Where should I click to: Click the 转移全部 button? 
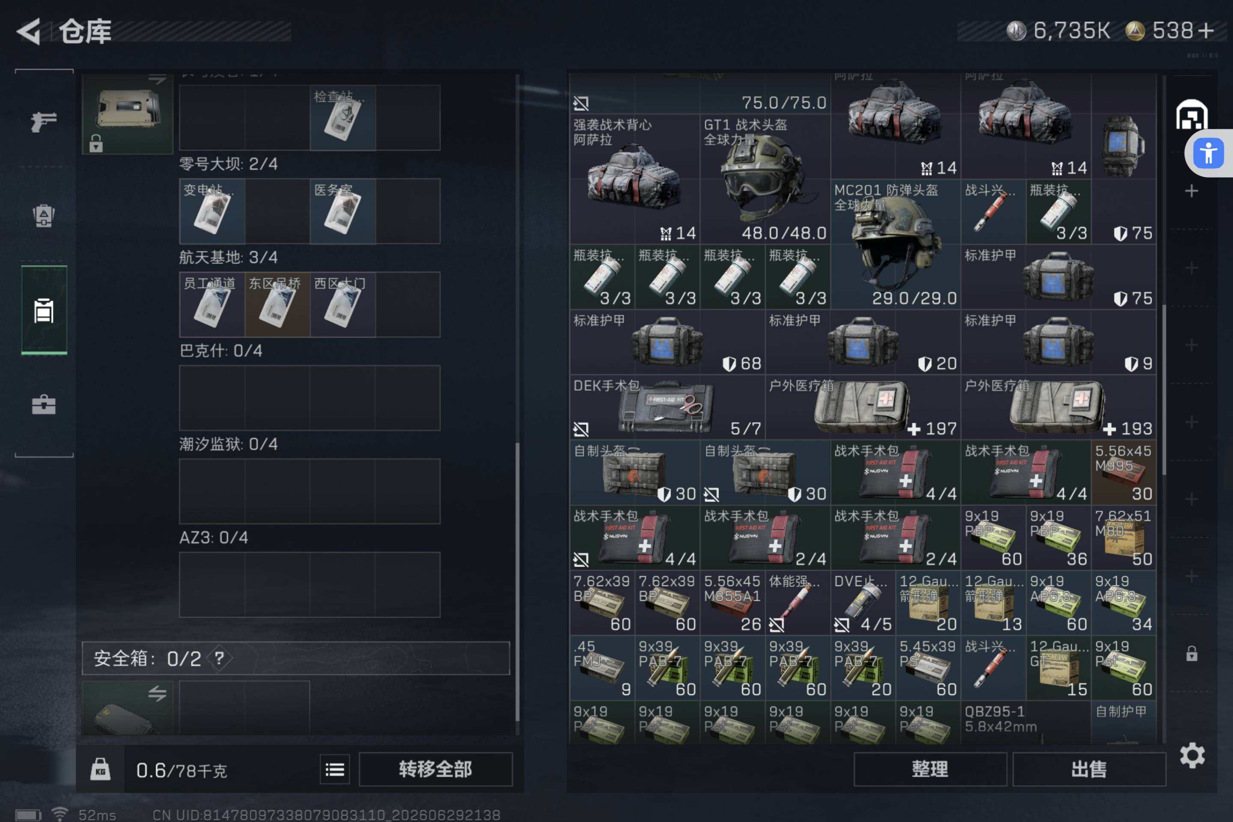point(436,769)
